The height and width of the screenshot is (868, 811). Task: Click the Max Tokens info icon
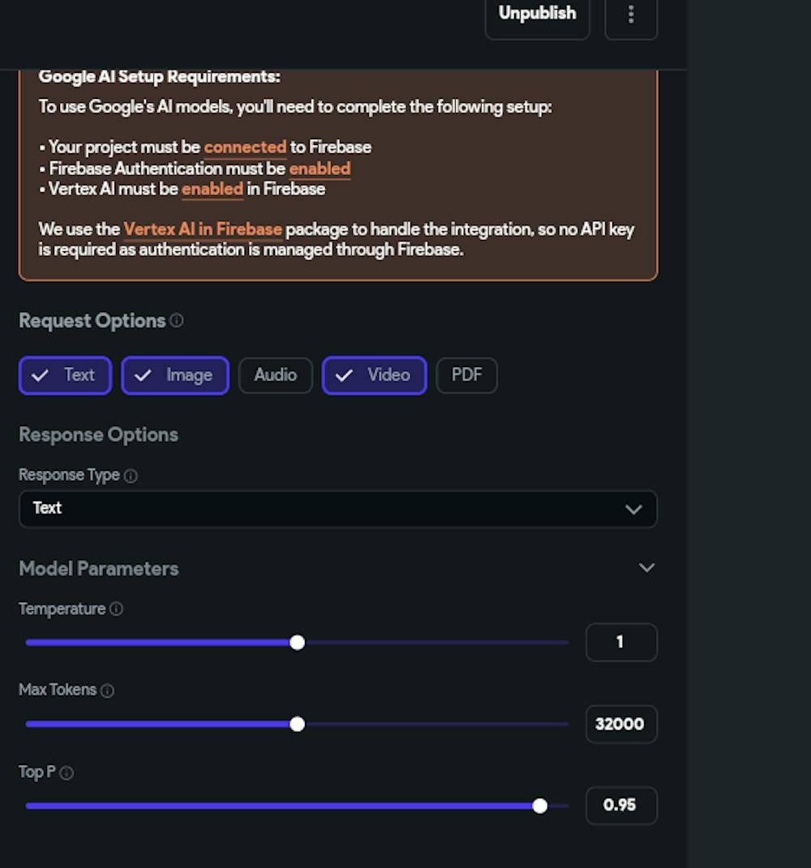tap(107, 691)
